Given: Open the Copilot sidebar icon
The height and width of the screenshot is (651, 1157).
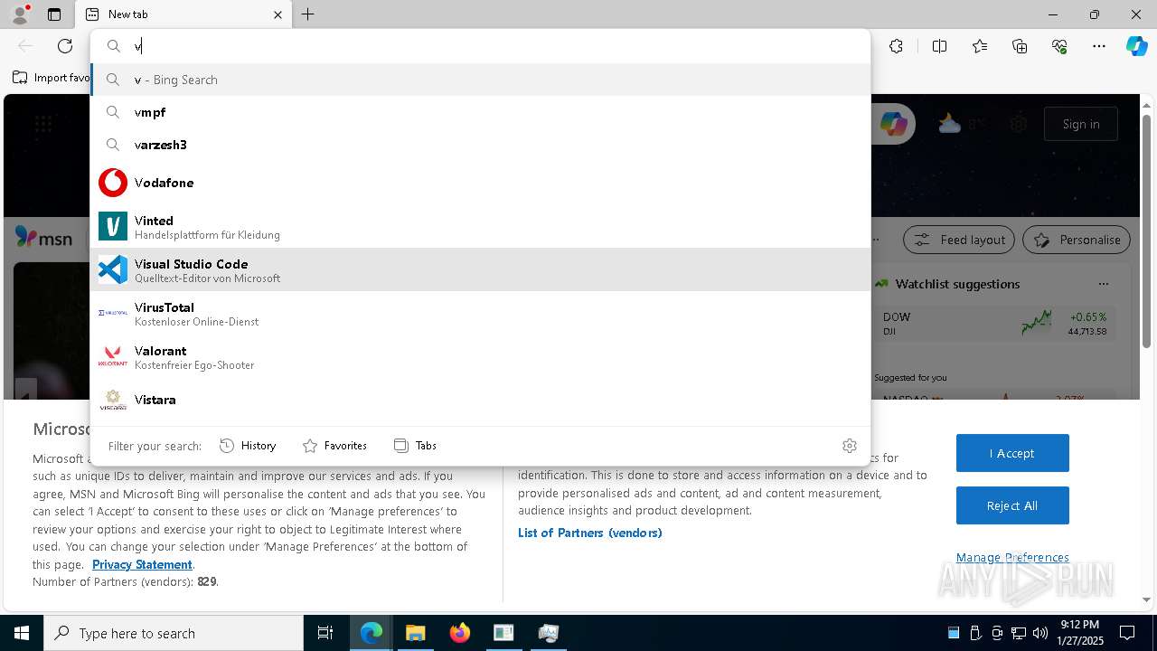Looking at the screenshot, I should (x=1136, y=46).
